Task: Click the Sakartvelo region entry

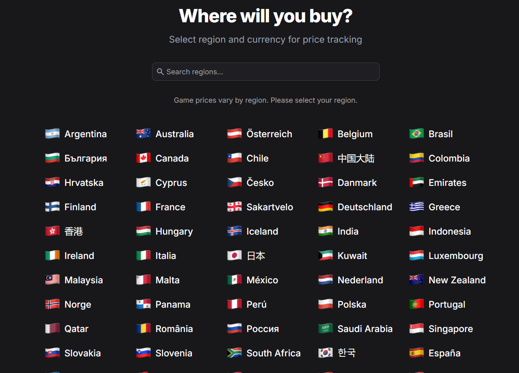Action: pos(260,207)
